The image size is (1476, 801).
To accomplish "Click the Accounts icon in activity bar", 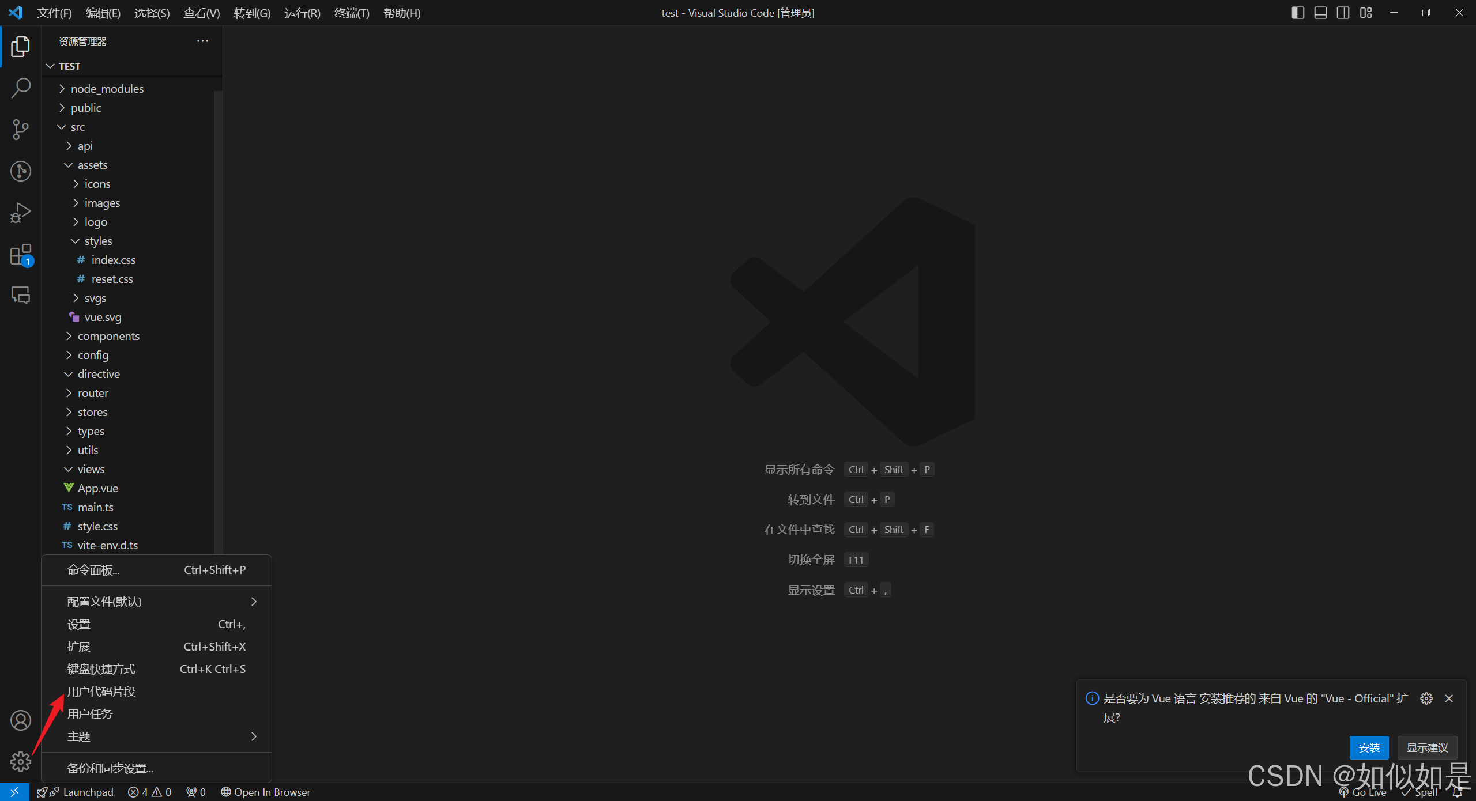I will point(21,720).
